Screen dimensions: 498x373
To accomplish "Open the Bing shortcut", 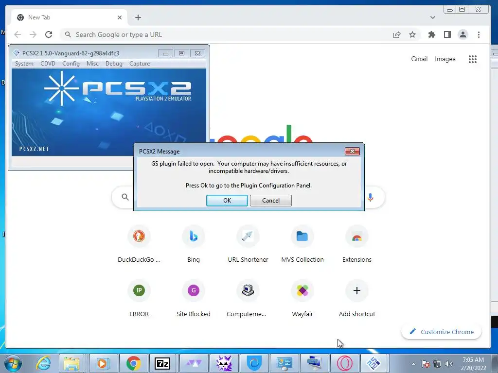I will click(194, 245).
